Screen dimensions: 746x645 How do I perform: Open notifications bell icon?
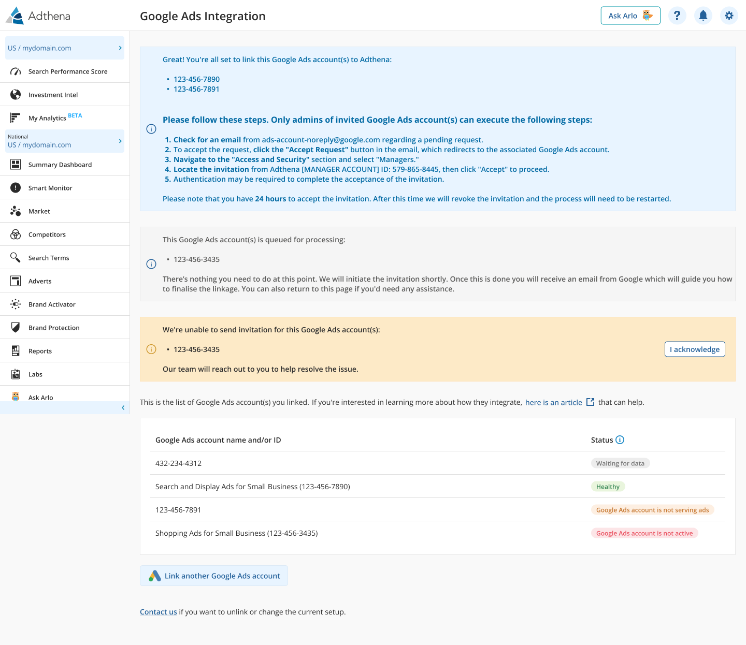pos(703,16)
